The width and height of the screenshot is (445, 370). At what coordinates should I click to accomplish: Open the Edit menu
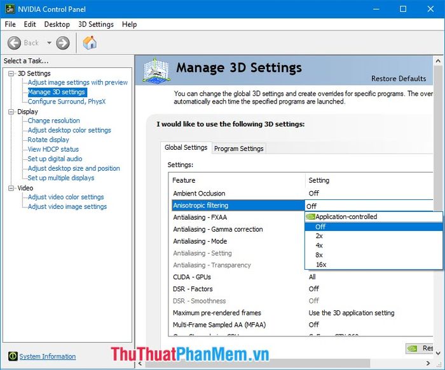click(x=30, y=24)
